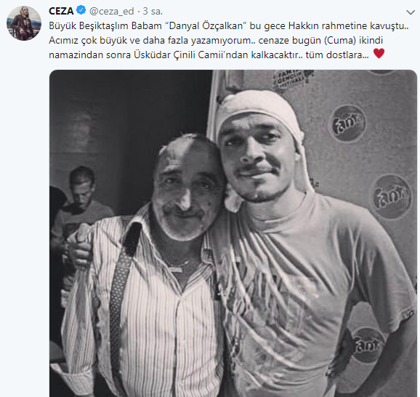Click the quoted name "Danyal Özçalkan"
Image resolution: width=420 pixels, height=397 pixels.
206,25
